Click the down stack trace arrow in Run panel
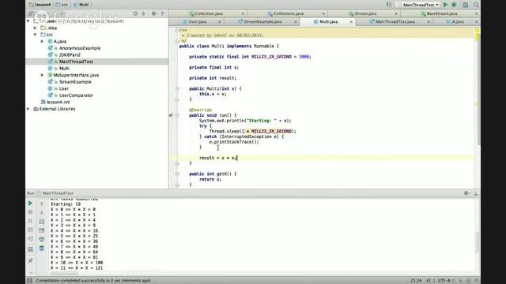Screen dimensions: 506x284 42,212
